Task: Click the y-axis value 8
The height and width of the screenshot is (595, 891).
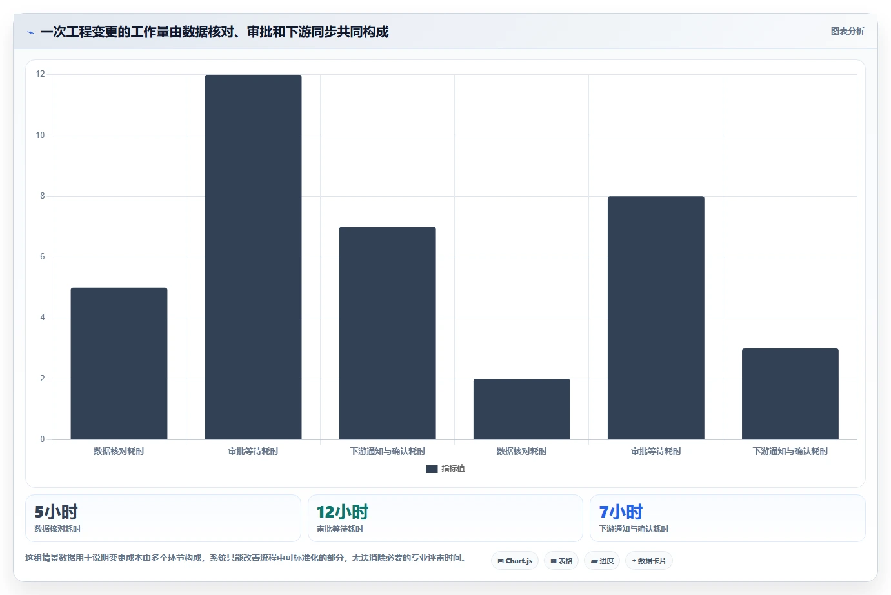Action: pyautogui.click(x=43, y=196)
